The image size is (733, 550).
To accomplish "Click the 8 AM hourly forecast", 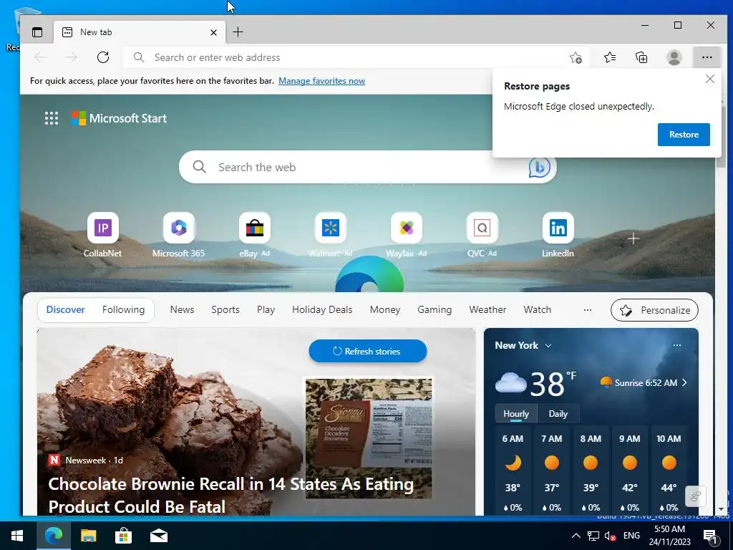I will 591,471.
